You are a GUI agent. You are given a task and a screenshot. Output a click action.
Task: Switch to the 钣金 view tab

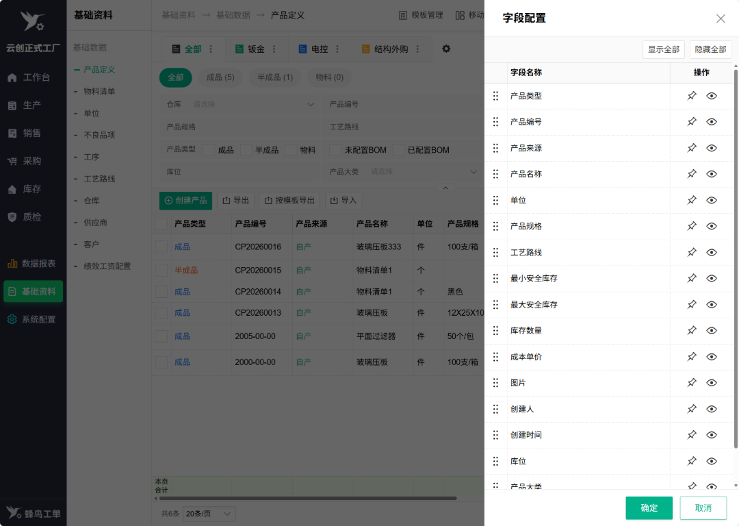[250, 49]
